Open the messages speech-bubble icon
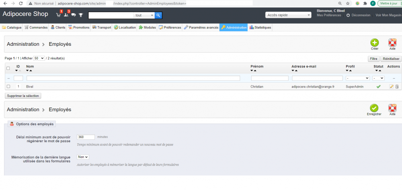Screen dimensions: 402x190 tap(74, 15)
